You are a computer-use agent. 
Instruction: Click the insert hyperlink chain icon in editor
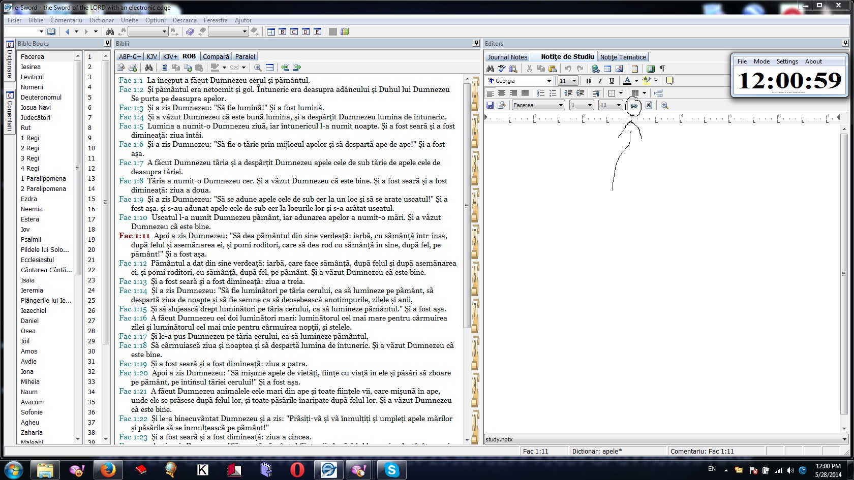633,106
